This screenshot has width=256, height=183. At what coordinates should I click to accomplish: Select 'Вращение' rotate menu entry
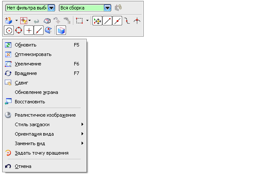pyautogui.click(x=44, y=74)
